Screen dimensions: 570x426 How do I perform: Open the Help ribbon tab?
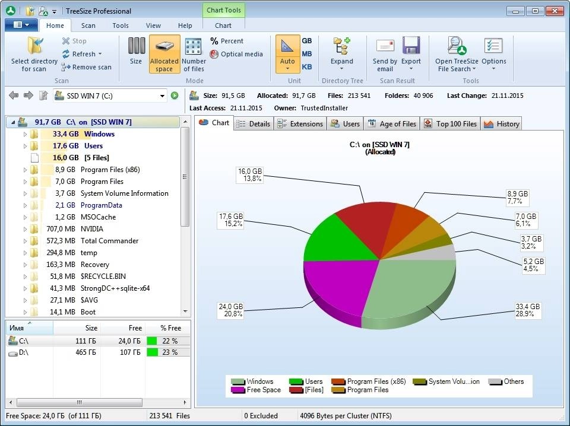point(185,26)
